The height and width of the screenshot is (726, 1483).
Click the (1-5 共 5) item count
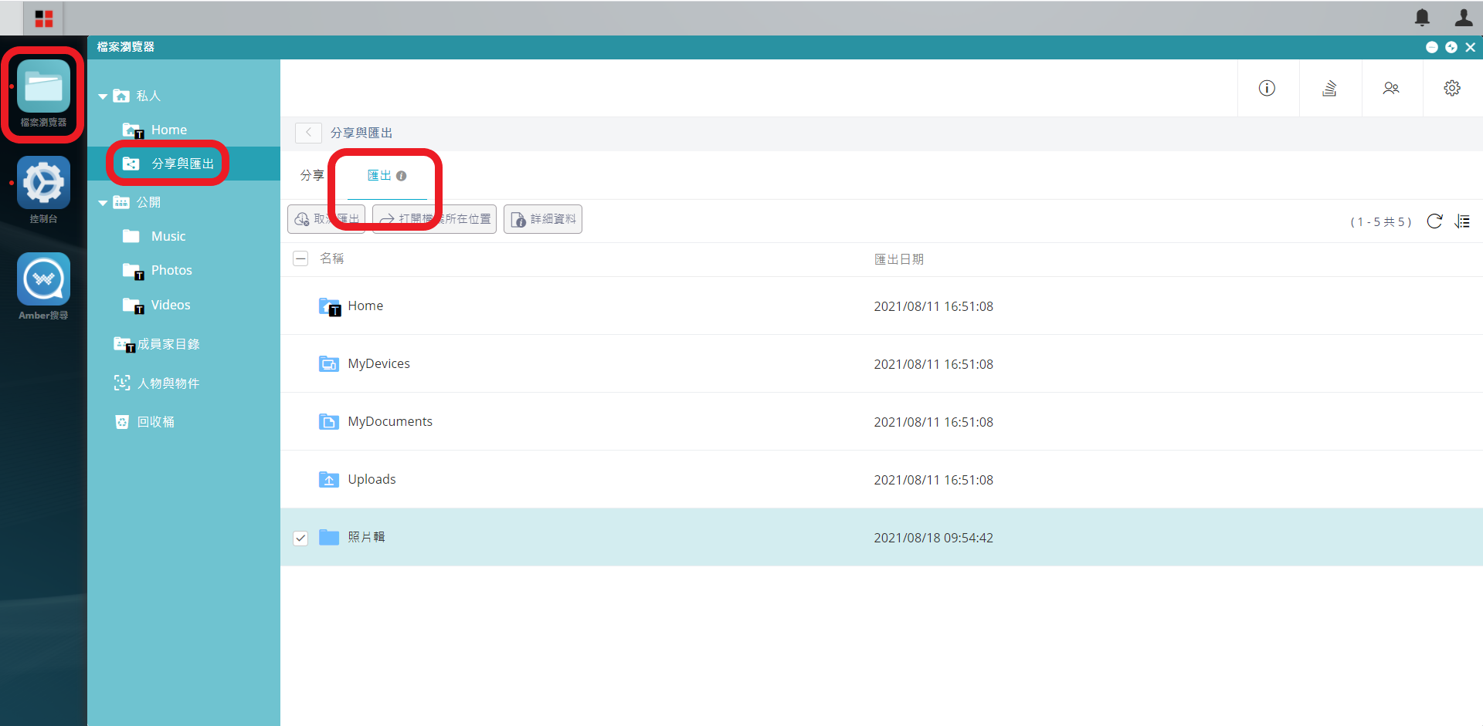point(1380,222)
